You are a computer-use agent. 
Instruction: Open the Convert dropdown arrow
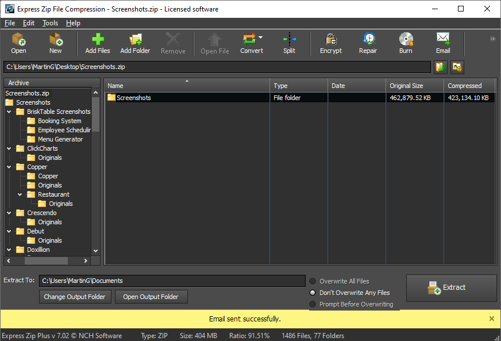click(x=261, y=37)
